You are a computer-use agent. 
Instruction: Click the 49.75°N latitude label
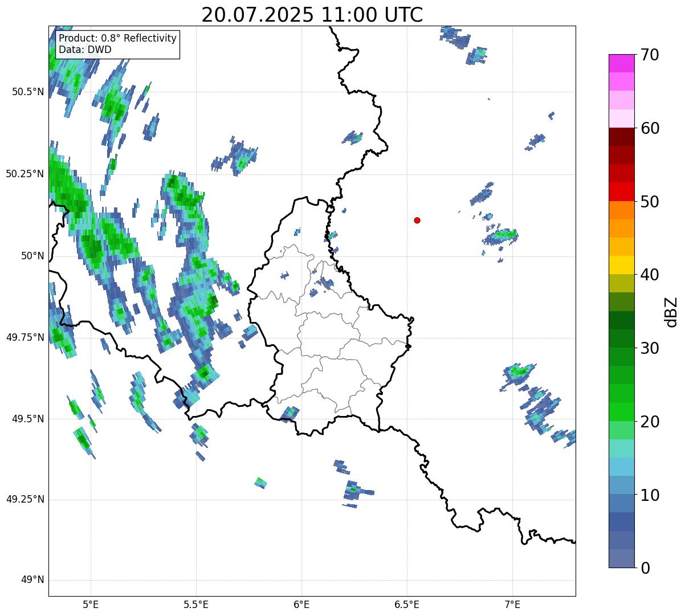[x=25, y=337]
